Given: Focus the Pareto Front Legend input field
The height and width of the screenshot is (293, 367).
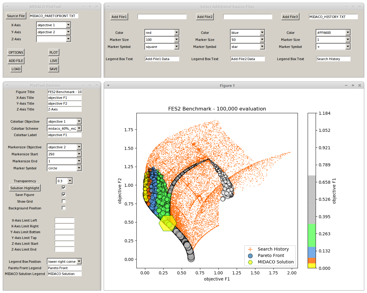Looking at the screenshot, I should tap(65, 268).
